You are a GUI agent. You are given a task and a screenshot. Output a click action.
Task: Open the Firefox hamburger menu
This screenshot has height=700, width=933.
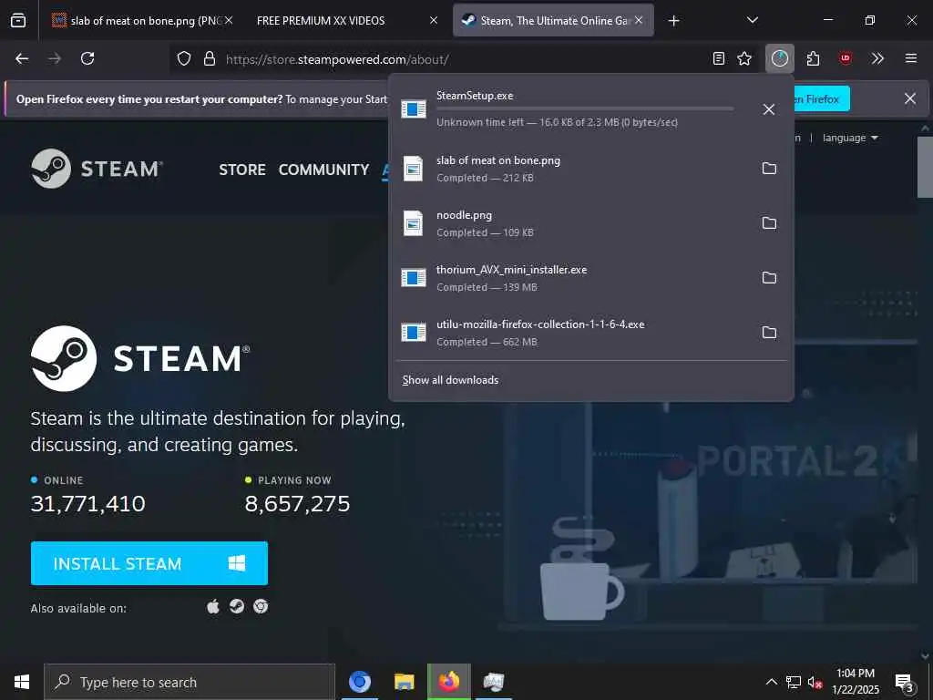tap(910, 58)
